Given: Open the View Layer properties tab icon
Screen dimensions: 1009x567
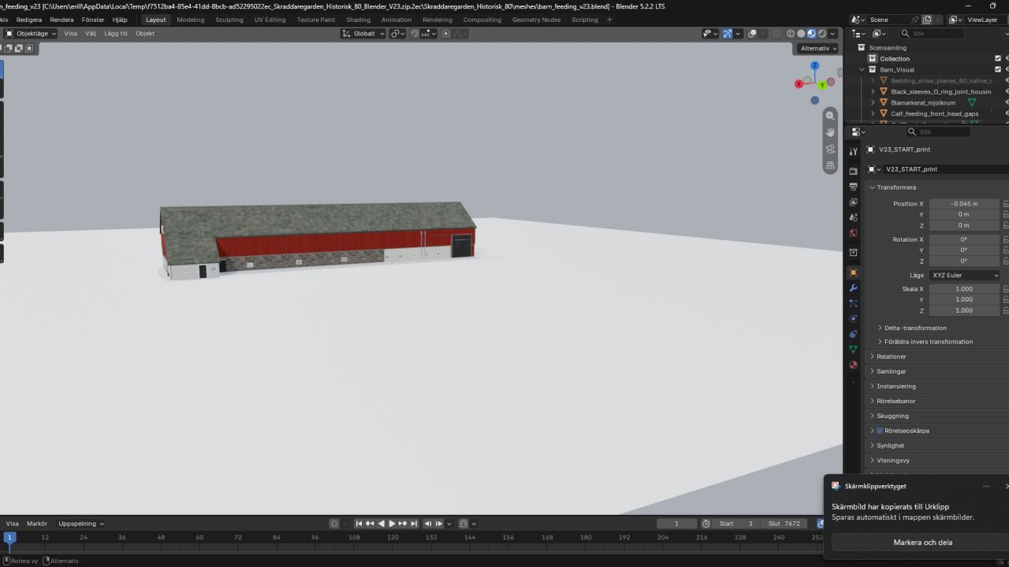Looking at the screenshot, I should coord(853,202).
